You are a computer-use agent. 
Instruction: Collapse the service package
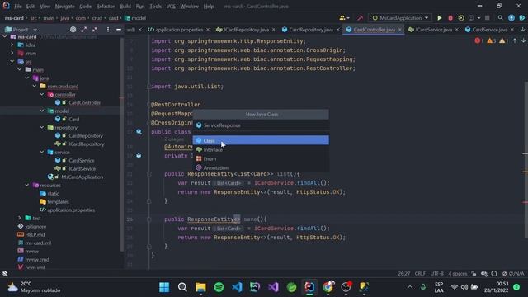point(42,152)
